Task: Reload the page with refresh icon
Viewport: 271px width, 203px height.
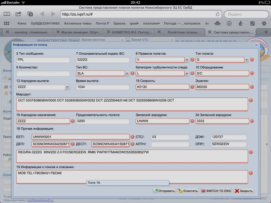Action: [218, 14]
